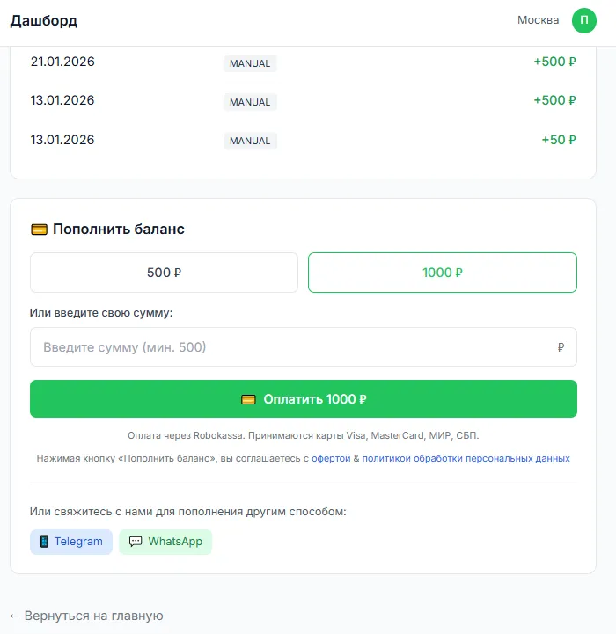616x634 pixels.
Task: Click the first 13.01.2026 +500 ₽ transaction
Action: 303,100
